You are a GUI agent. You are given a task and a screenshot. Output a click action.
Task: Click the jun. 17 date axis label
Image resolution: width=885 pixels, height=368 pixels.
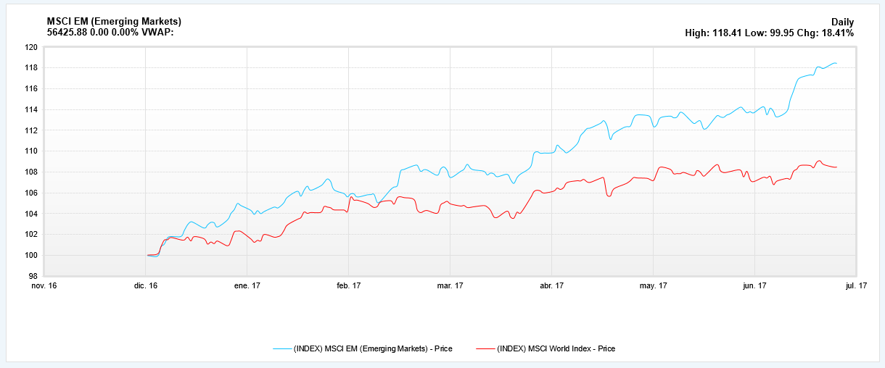coord(754,285)
